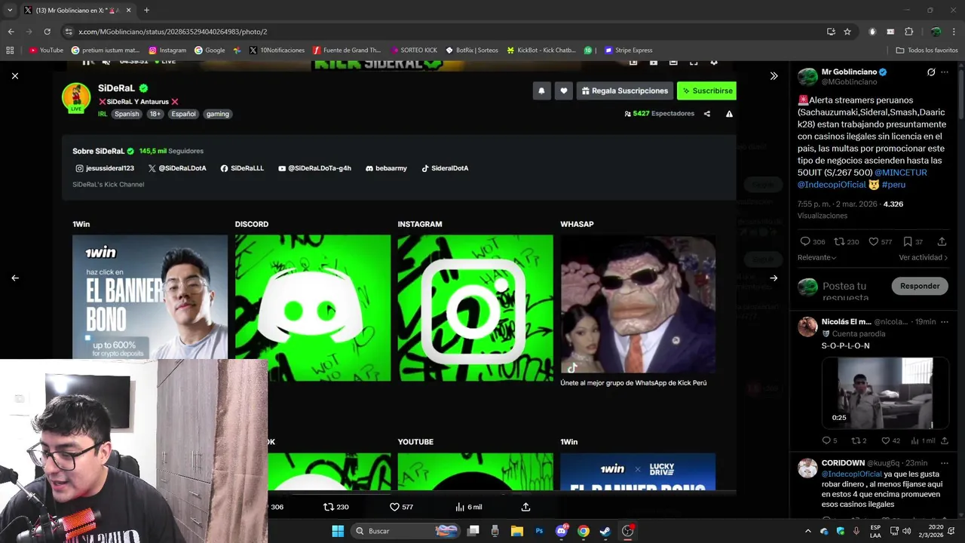Open the Relevante sort dropdown
Screen dimensions: 965x543
[x=816, y=257]
